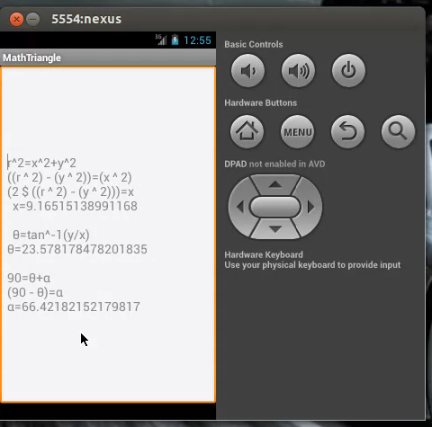Place cursor on θ=tan^-1(y/x) line
432x427 pixels.
(x=51, y=235)
